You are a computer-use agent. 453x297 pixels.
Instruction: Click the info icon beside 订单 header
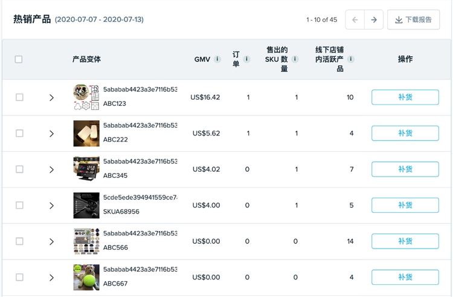click(x=246, y=59)
